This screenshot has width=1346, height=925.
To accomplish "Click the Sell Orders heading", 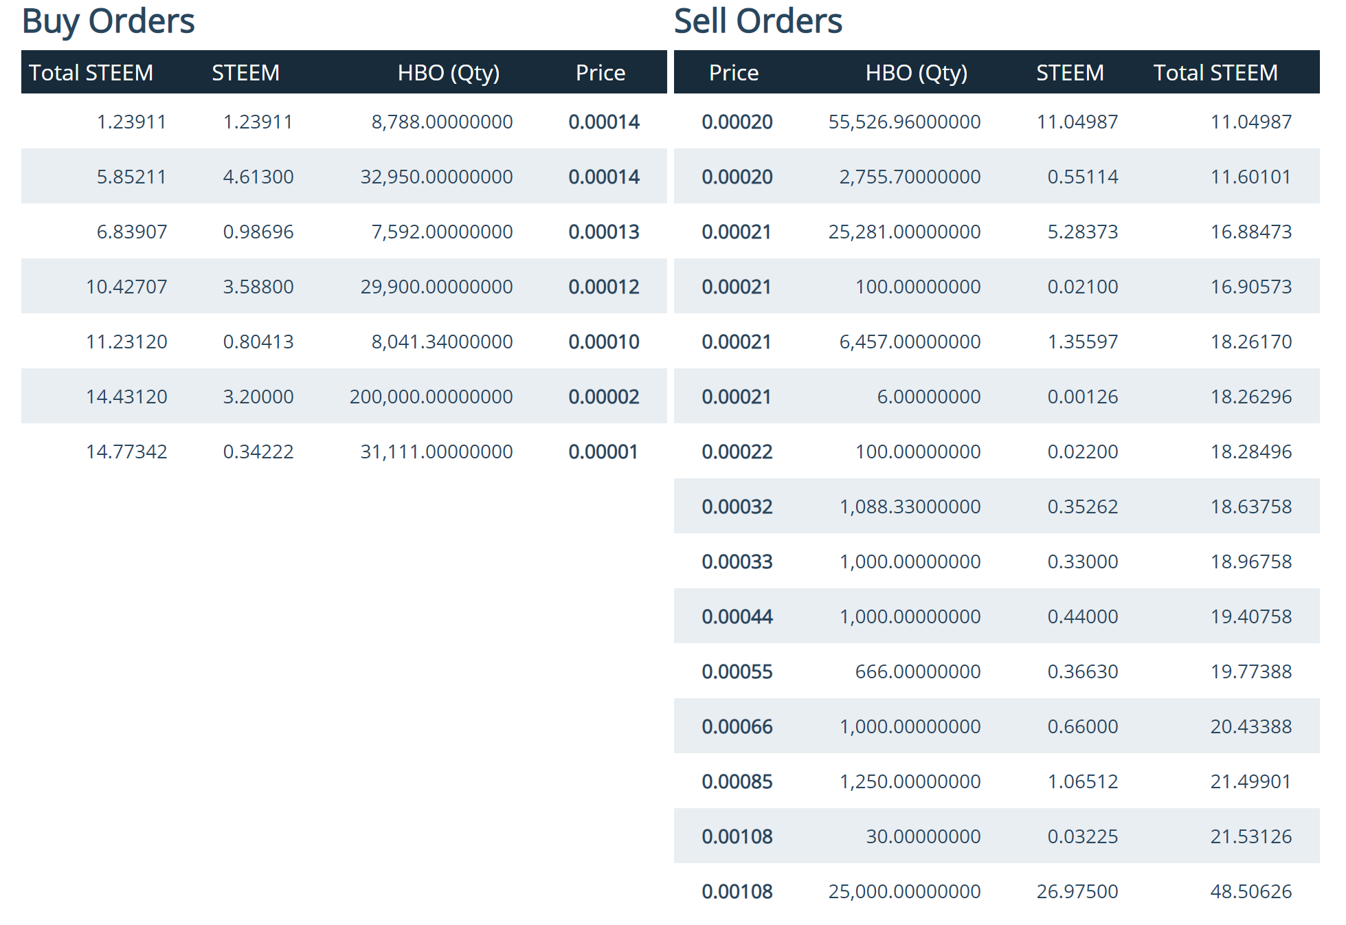I will pyautogui.click(x=757, y=21).
